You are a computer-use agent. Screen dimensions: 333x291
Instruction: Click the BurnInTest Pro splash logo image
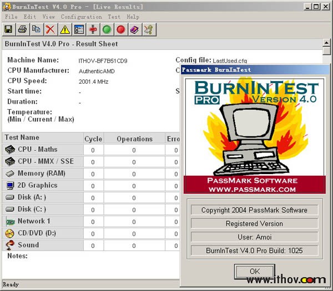255,136
